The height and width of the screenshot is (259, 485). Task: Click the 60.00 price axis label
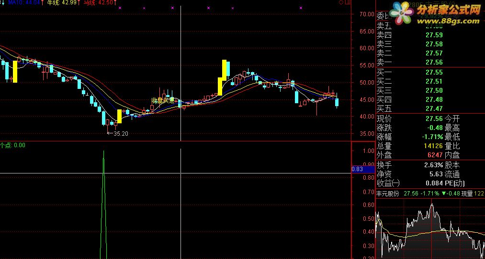coord(367,48)
